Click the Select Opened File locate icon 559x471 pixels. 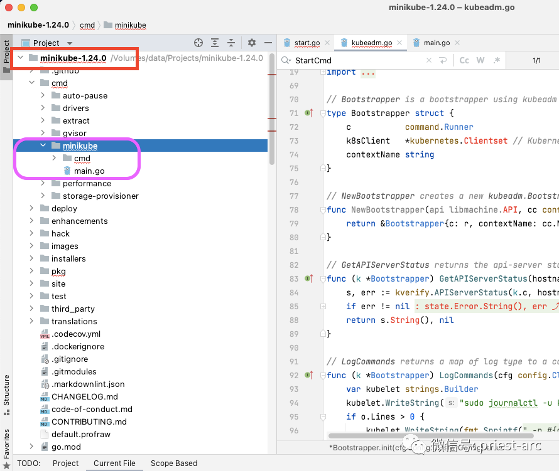click(x=198, y=43)
